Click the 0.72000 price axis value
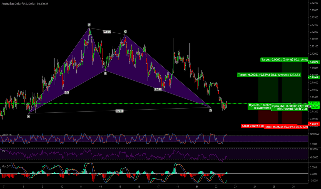 [x=314, y=54]
